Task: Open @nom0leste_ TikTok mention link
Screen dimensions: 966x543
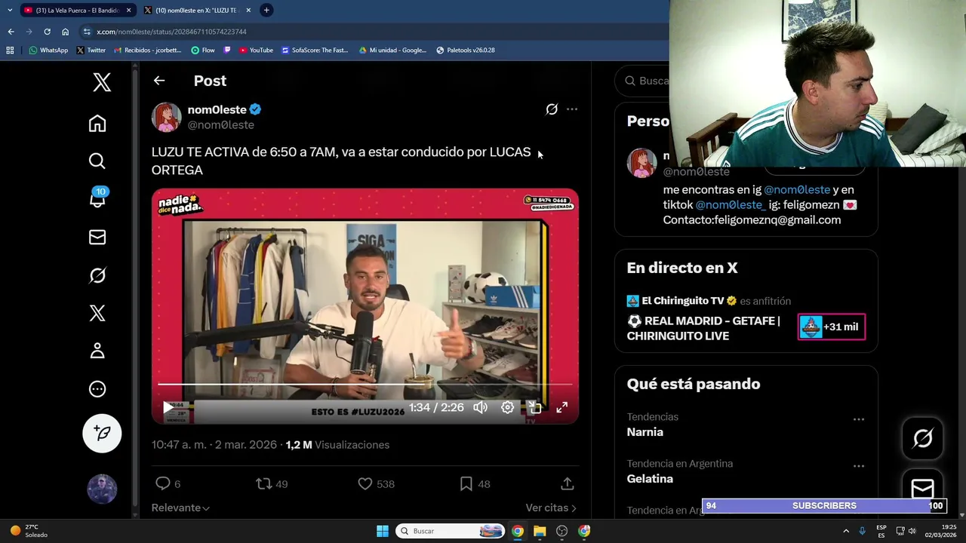Action: 731,205
